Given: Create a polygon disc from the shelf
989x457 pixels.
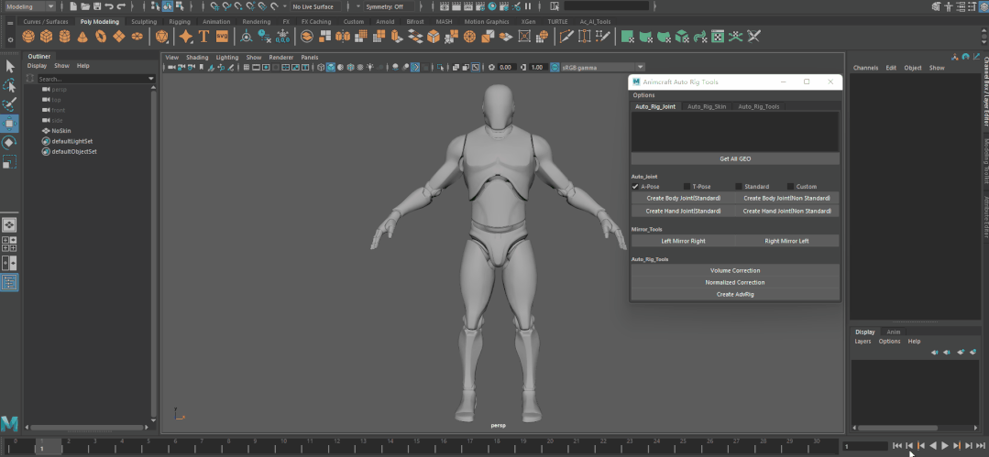Looking at the screenshot, I should (x=137, y=37).
